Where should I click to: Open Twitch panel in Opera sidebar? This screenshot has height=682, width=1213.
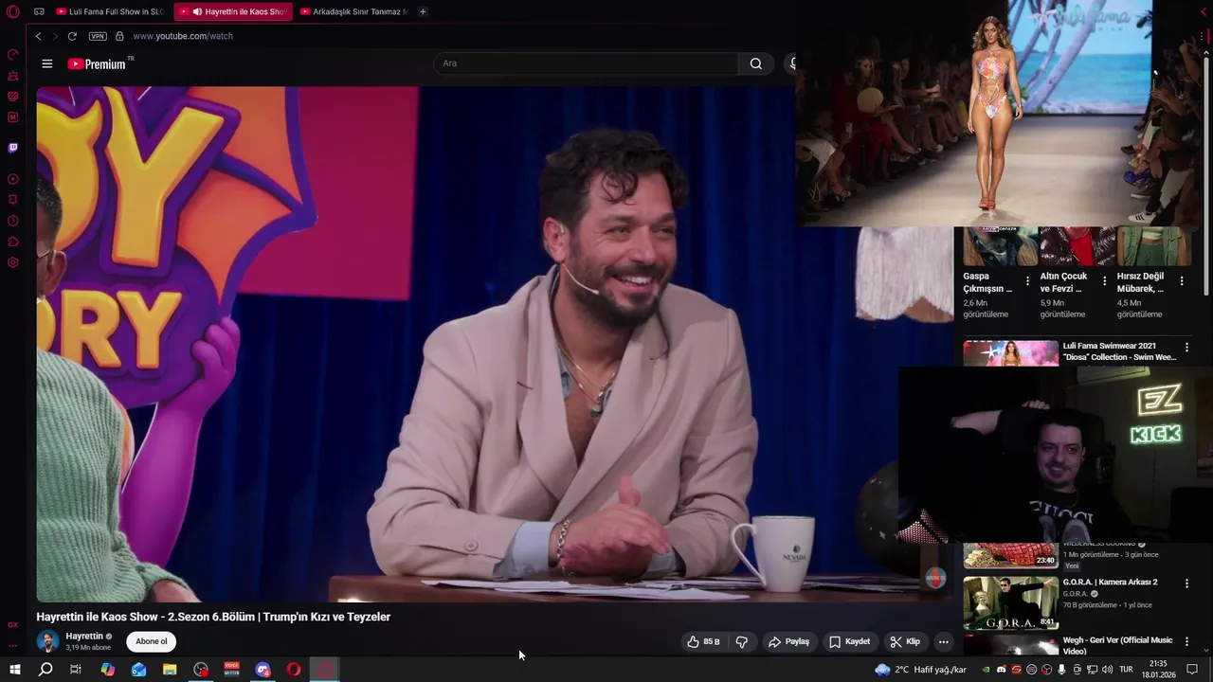[x=13, y=148]
